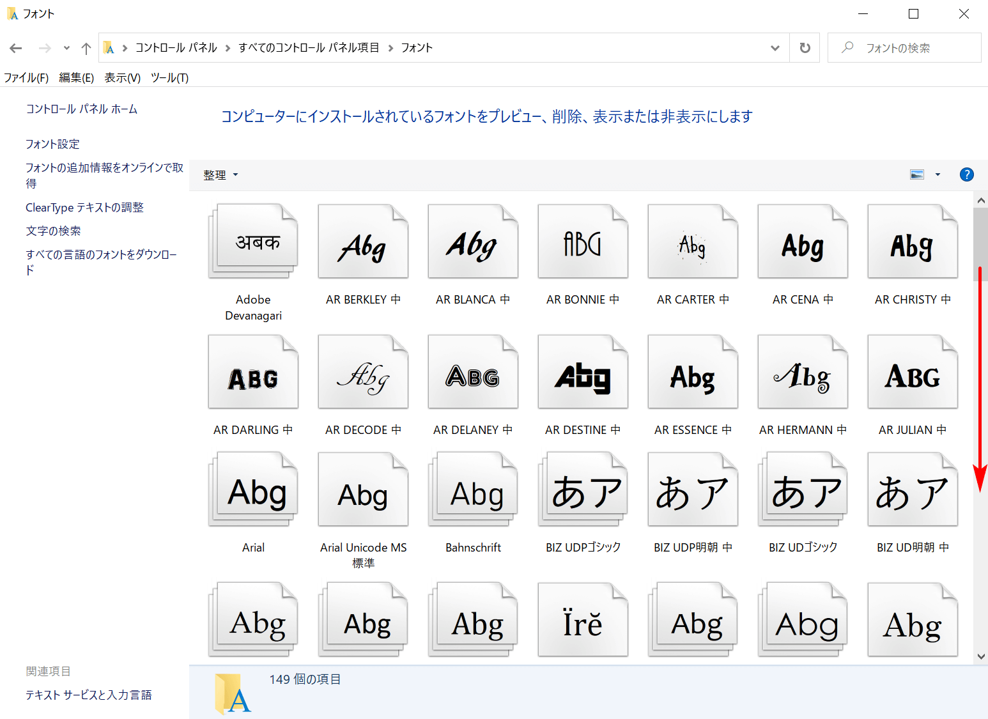Select the AR DECODE font icon

[x=363, y=371]
